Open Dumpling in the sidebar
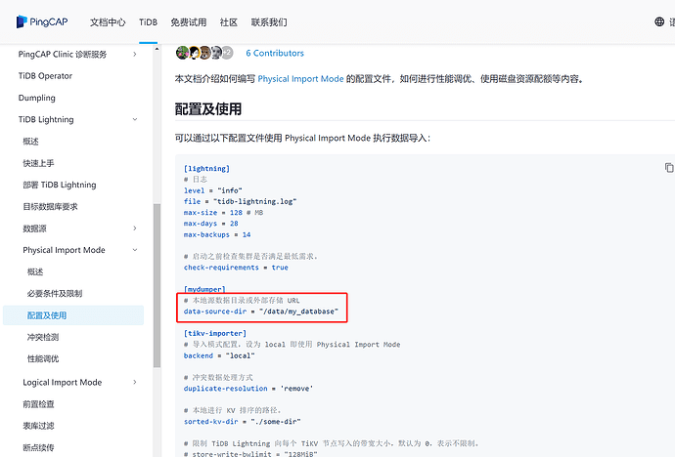This screenshot has width=675, height=457. coord(37,98)
